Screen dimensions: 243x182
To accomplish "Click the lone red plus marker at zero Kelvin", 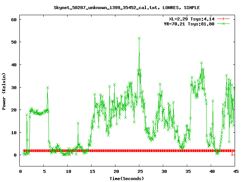I will point(232,155).
